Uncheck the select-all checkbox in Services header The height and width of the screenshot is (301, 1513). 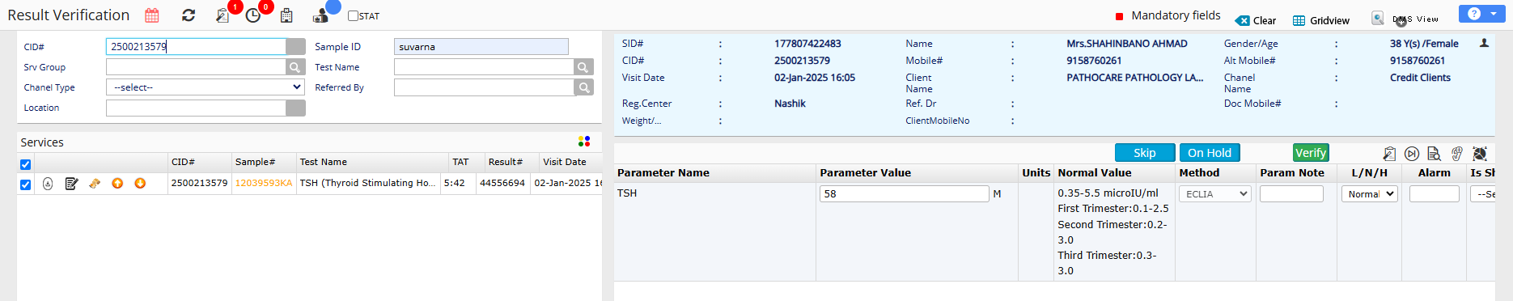25,164
